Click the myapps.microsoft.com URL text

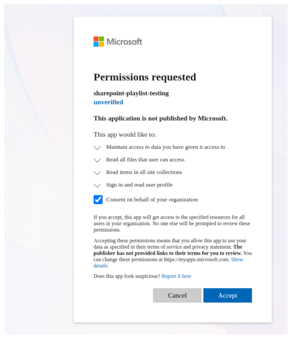point(197,260)
